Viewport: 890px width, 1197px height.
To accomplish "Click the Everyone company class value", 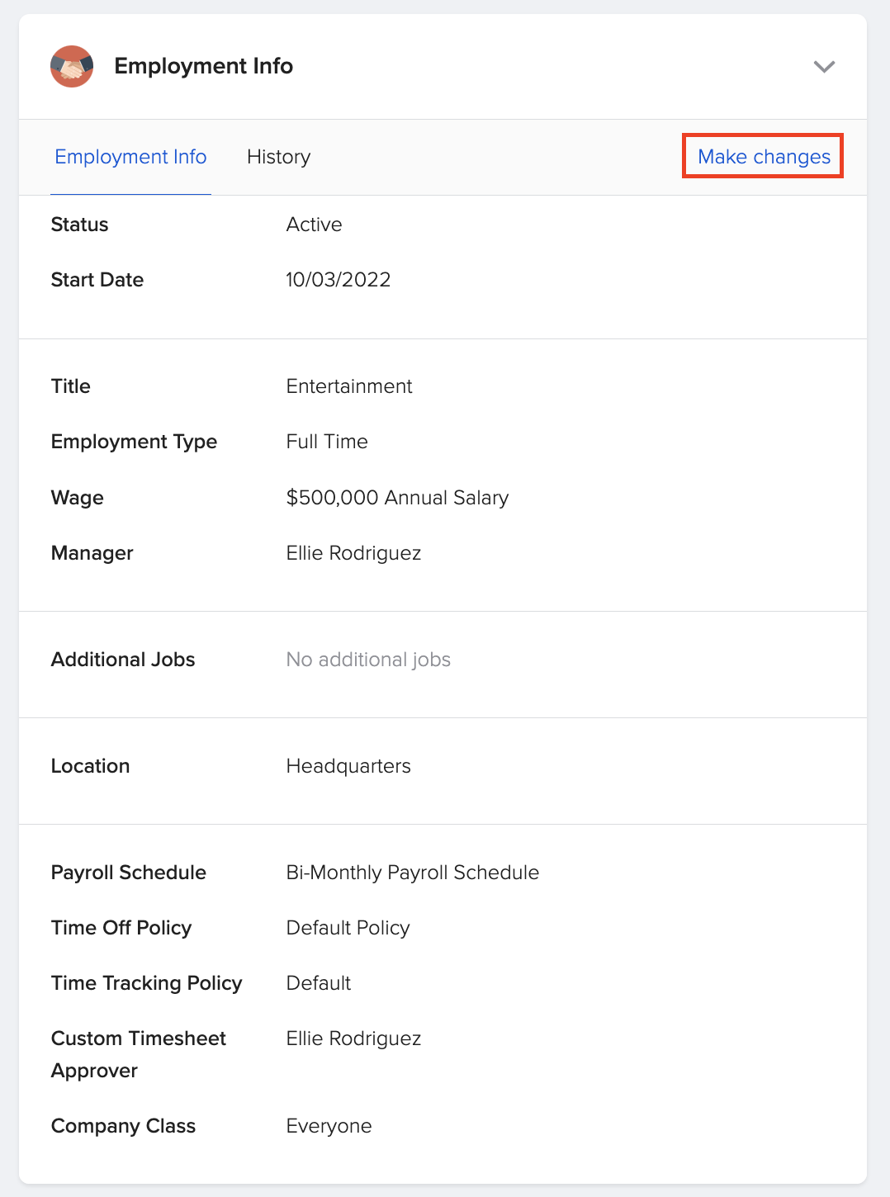I will (x=328, y=1125).
